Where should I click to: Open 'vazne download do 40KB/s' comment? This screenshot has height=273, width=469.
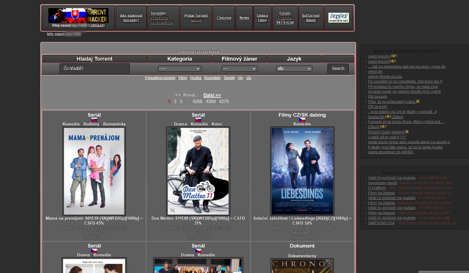point(391,152)
